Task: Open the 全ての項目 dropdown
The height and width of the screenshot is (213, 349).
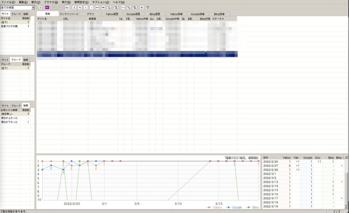Action: pyautogui.click(x=33, y=7)
